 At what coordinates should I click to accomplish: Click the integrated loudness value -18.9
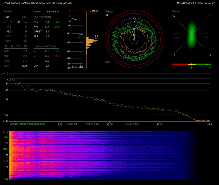point(46,61)
